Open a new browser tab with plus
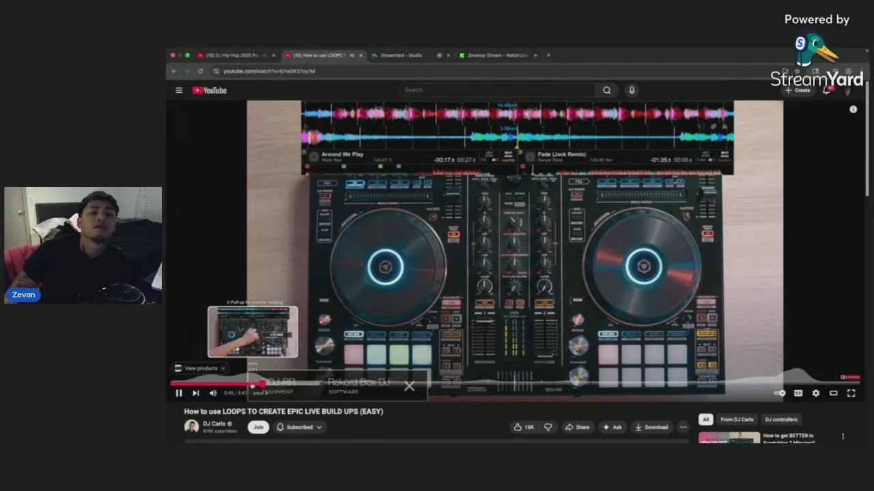The height and width of the screenshot is (491, 874). click(548, 55)
